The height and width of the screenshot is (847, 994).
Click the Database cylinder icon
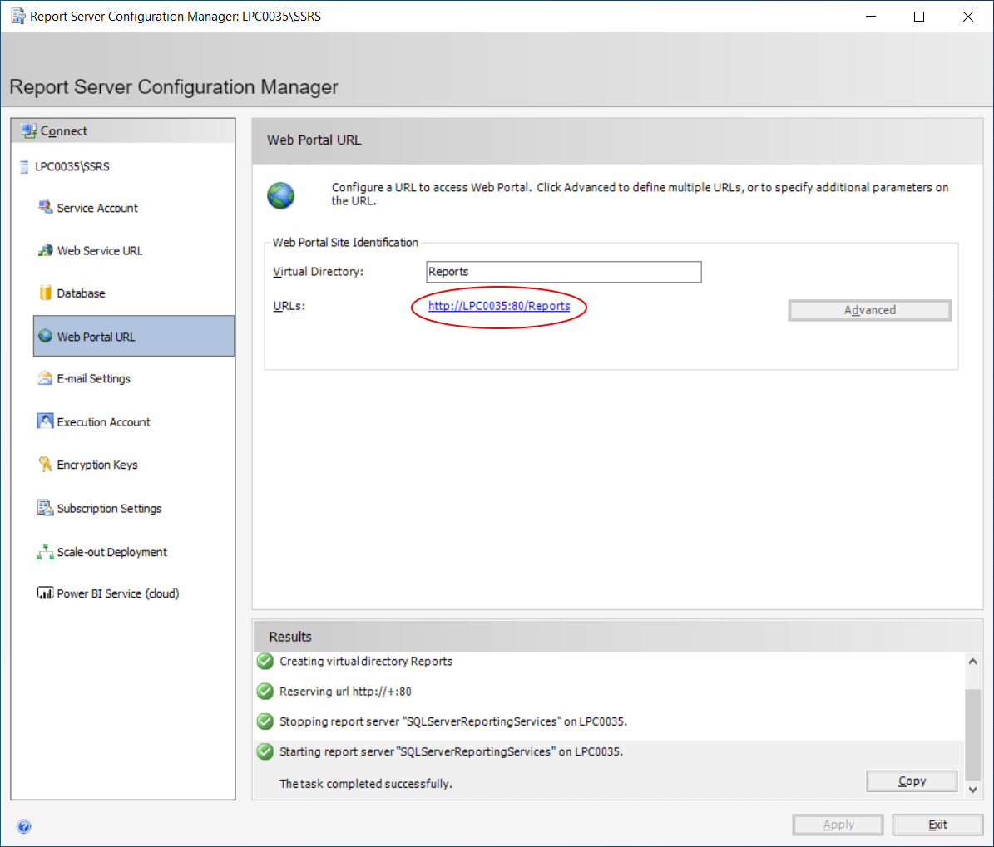45,293
